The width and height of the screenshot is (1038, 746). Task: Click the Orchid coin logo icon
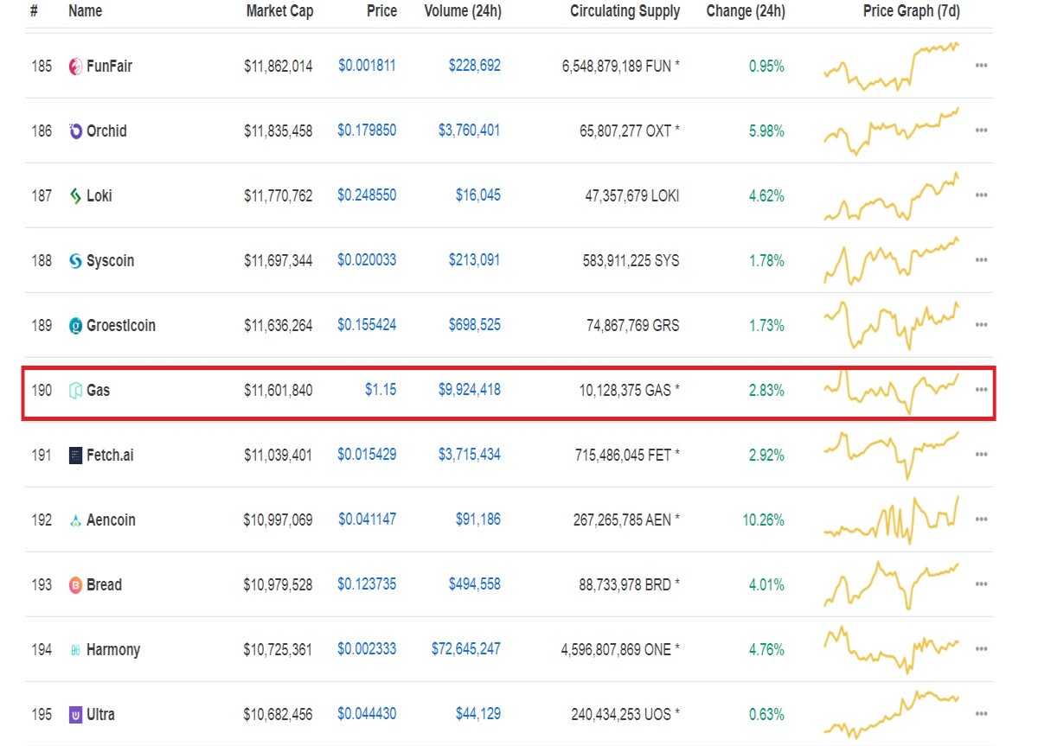click(x=75, y=131)
